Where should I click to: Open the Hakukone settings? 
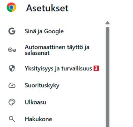(x=38, y=119)
